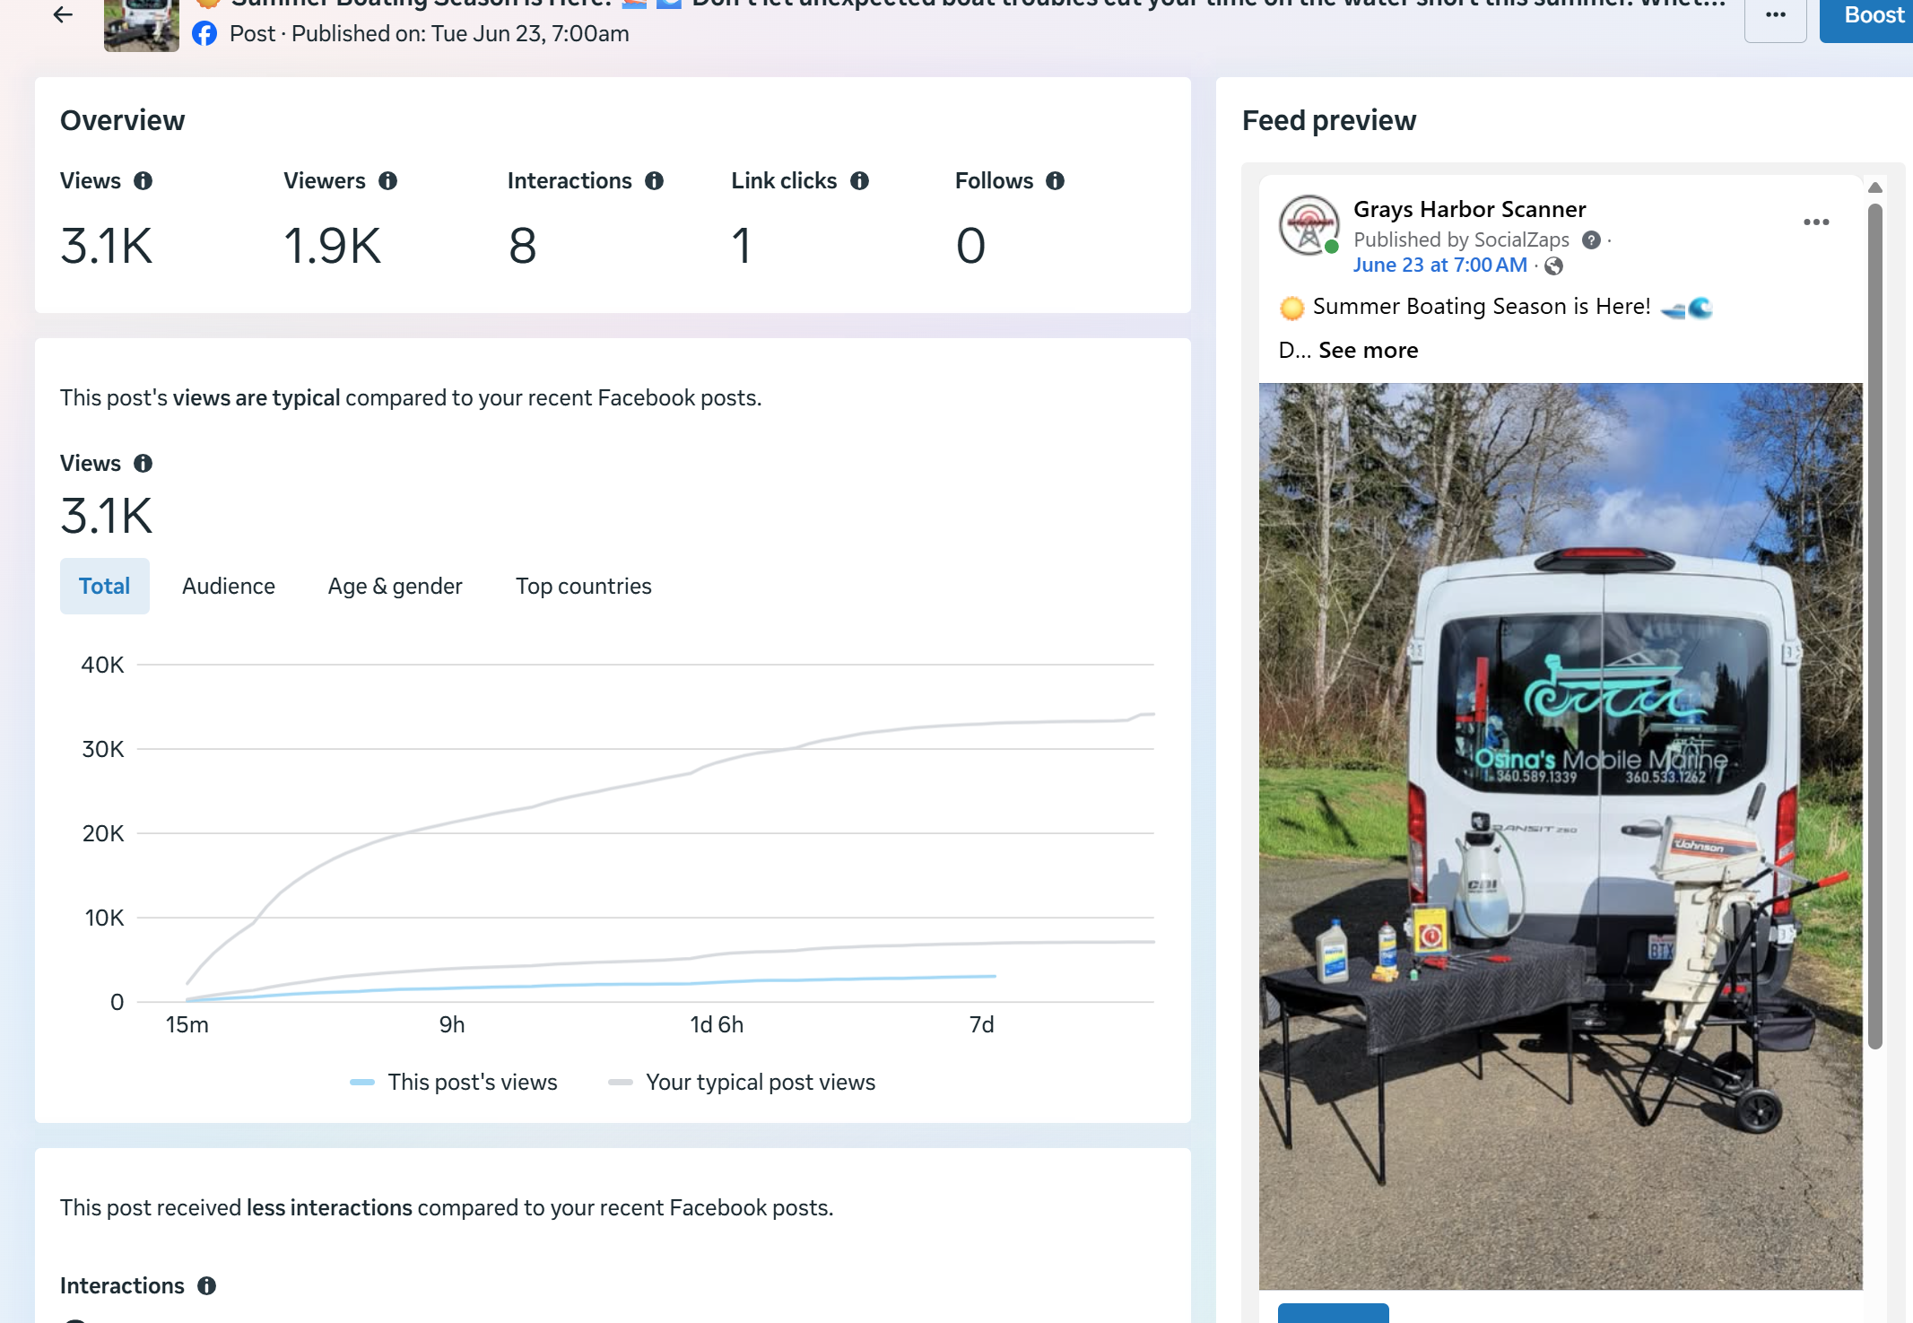Click the 30K label on chart axis
The image size is (1913, 1323).
click(x=103, y=749)
